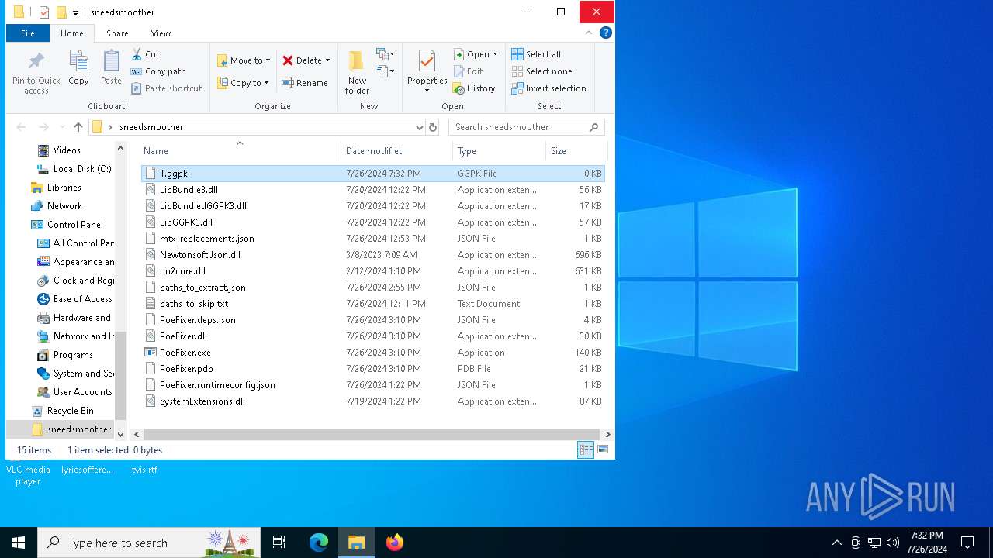Click the address bar path field

click(x=257, y=127)
